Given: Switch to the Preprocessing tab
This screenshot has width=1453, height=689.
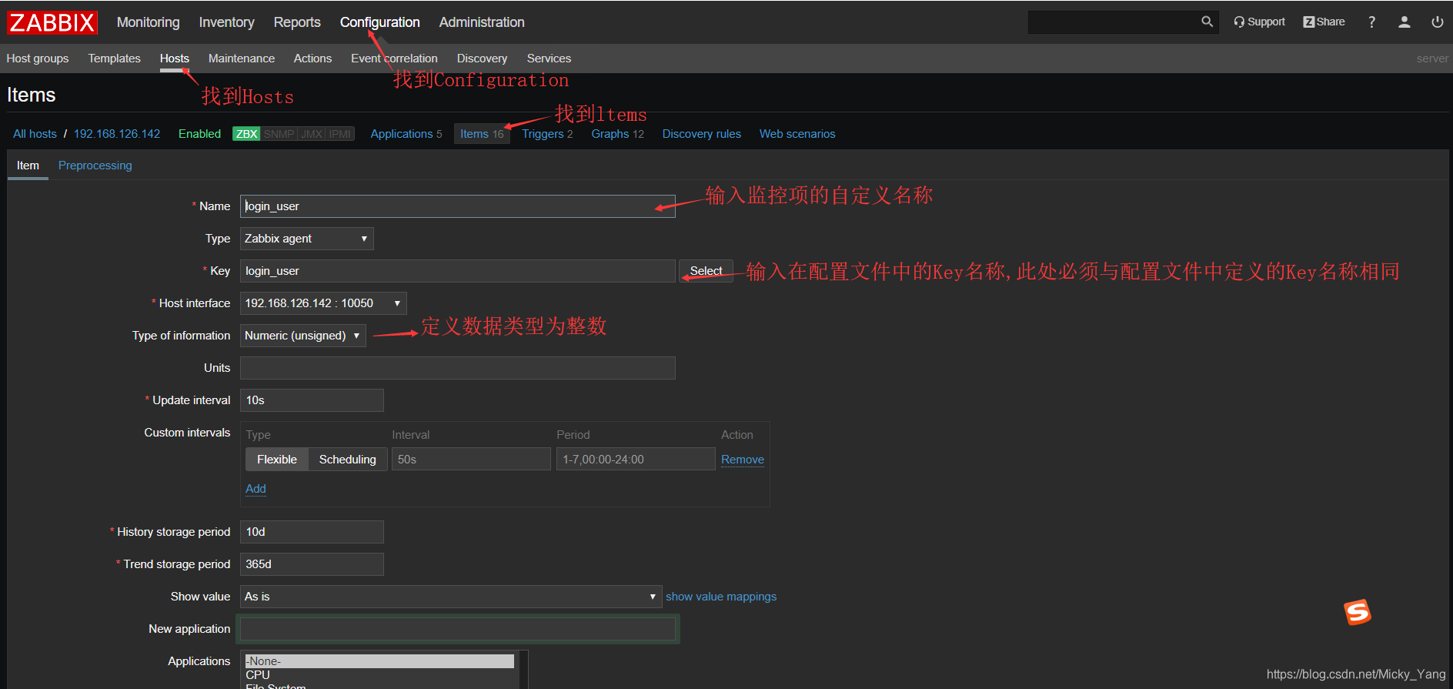Looking at the screenshot, I should [x=95, y=166].
